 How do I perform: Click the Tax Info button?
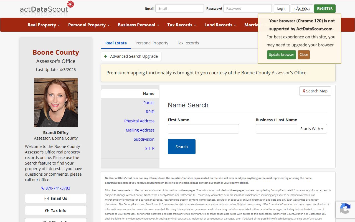pyautogui.click(x=56, y=211)
